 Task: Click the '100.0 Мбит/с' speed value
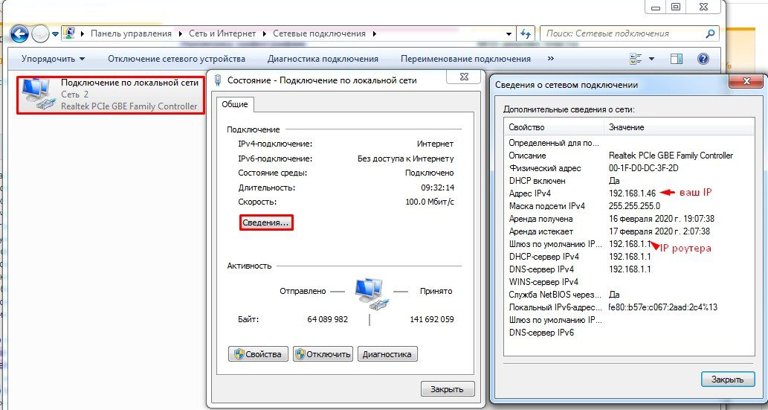click(x=430, y=202)
